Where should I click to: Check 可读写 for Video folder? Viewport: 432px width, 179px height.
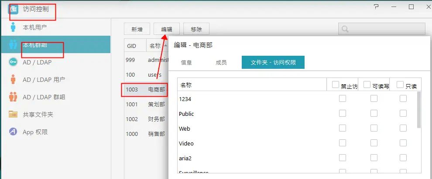click(x=374, y=143)
